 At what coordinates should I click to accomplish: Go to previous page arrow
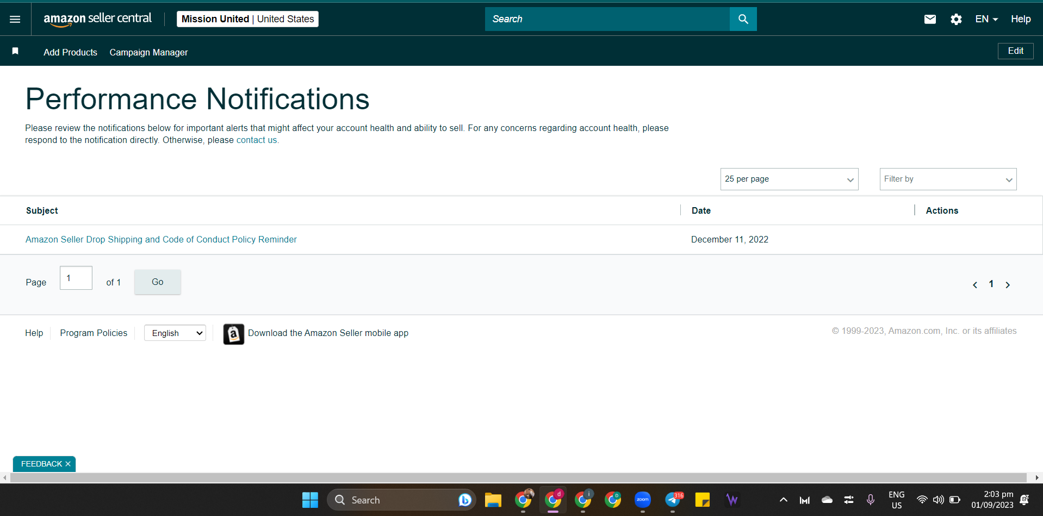click(975, 285)
